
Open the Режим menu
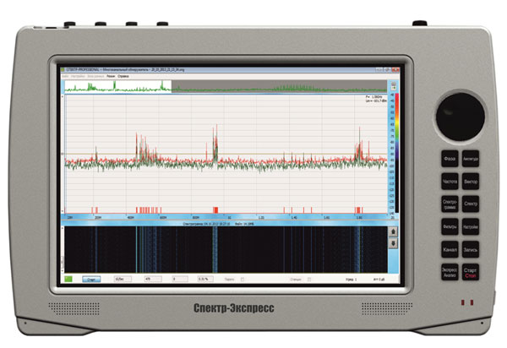[x=111, y=76]
